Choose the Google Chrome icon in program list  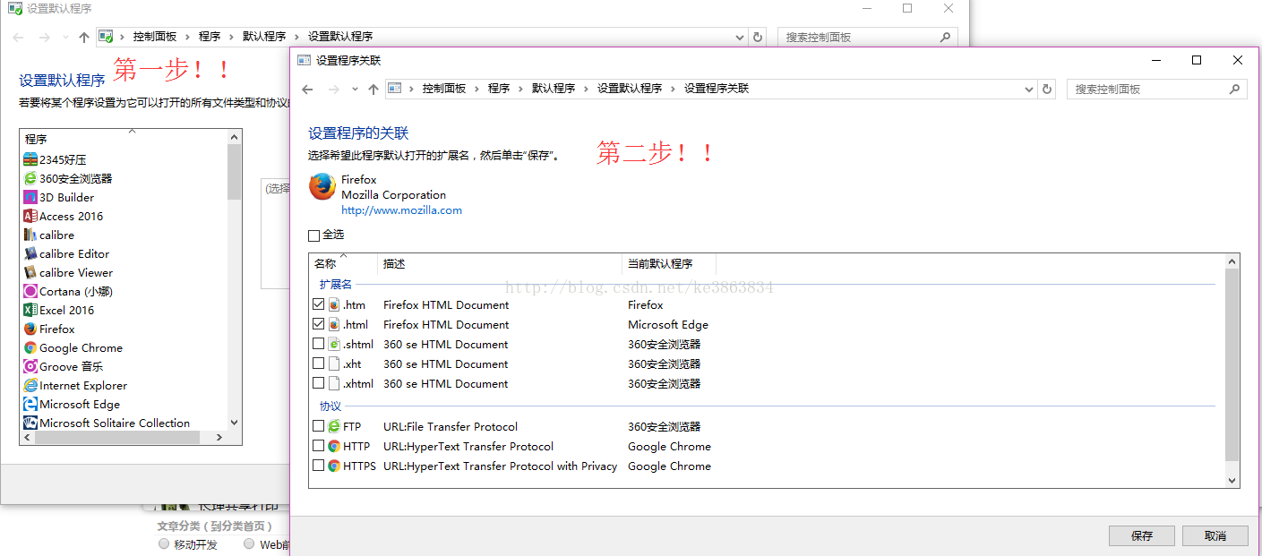(30, 347)
